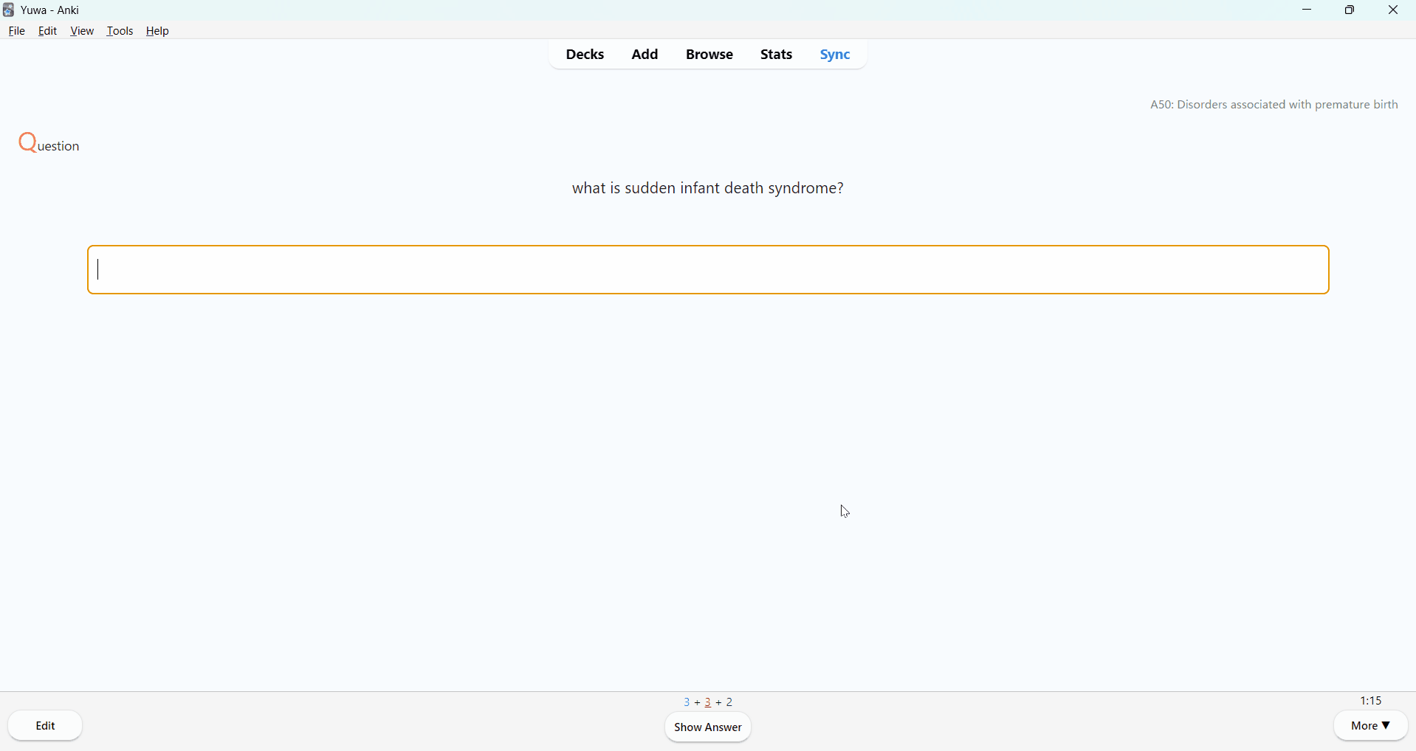Go to the Decks screen
The width and height of the screenshot is (1416, 751).
585,55
